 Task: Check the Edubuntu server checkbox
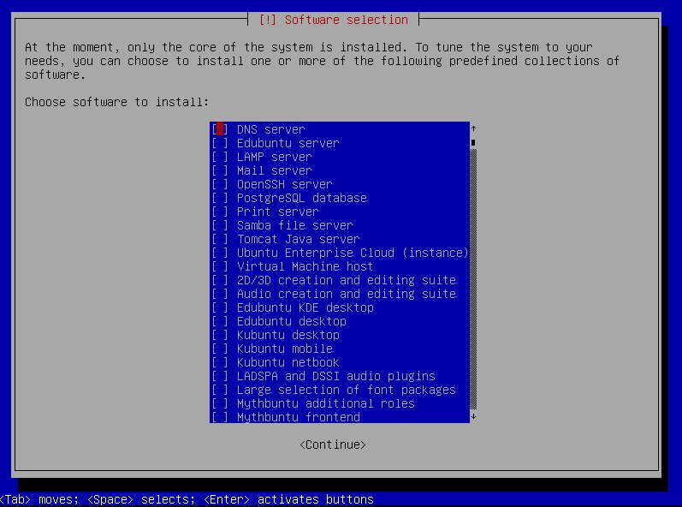(x=220, y=143)
